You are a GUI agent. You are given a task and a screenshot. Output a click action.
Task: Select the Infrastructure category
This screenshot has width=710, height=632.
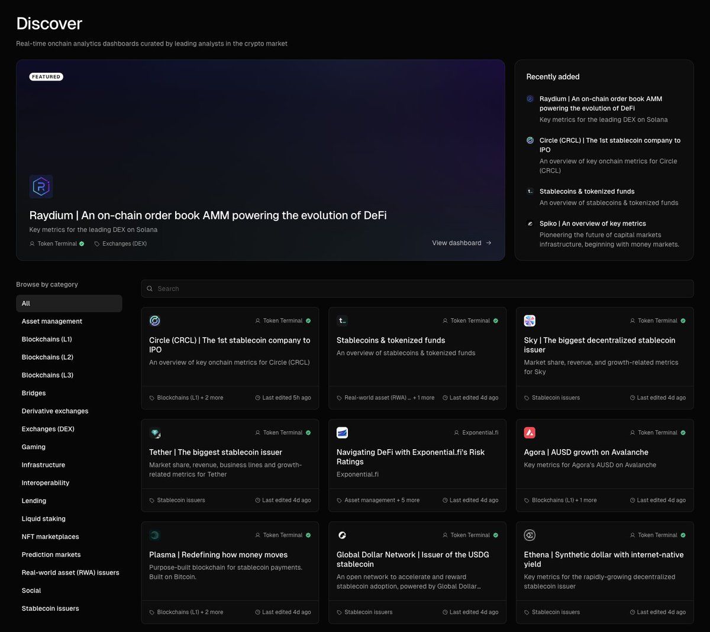(x=69, y=465)
